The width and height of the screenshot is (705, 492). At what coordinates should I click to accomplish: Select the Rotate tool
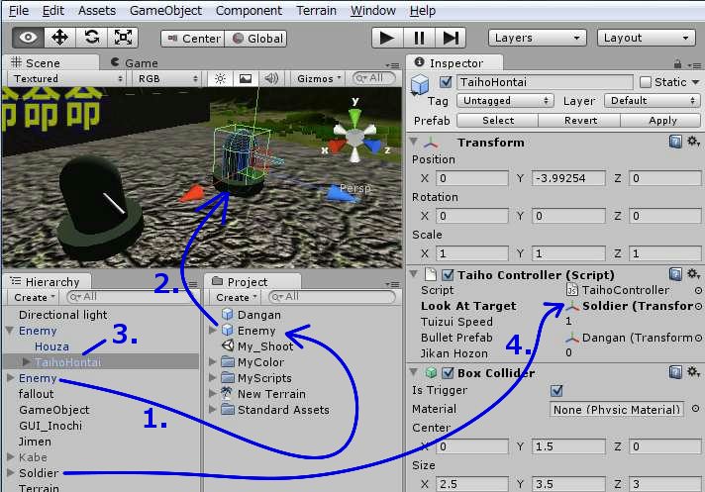(92, 38)
